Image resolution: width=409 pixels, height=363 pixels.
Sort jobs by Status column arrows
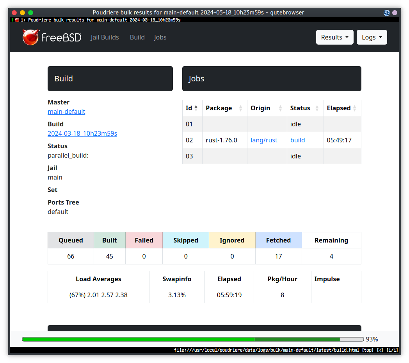coord(317,108)
